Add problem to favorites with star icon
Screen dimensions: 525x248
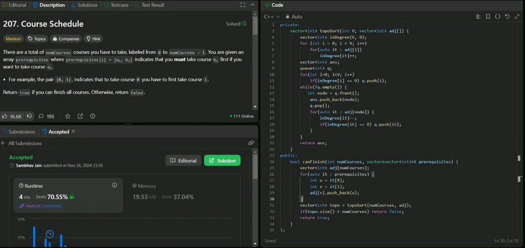click(68, 116)
